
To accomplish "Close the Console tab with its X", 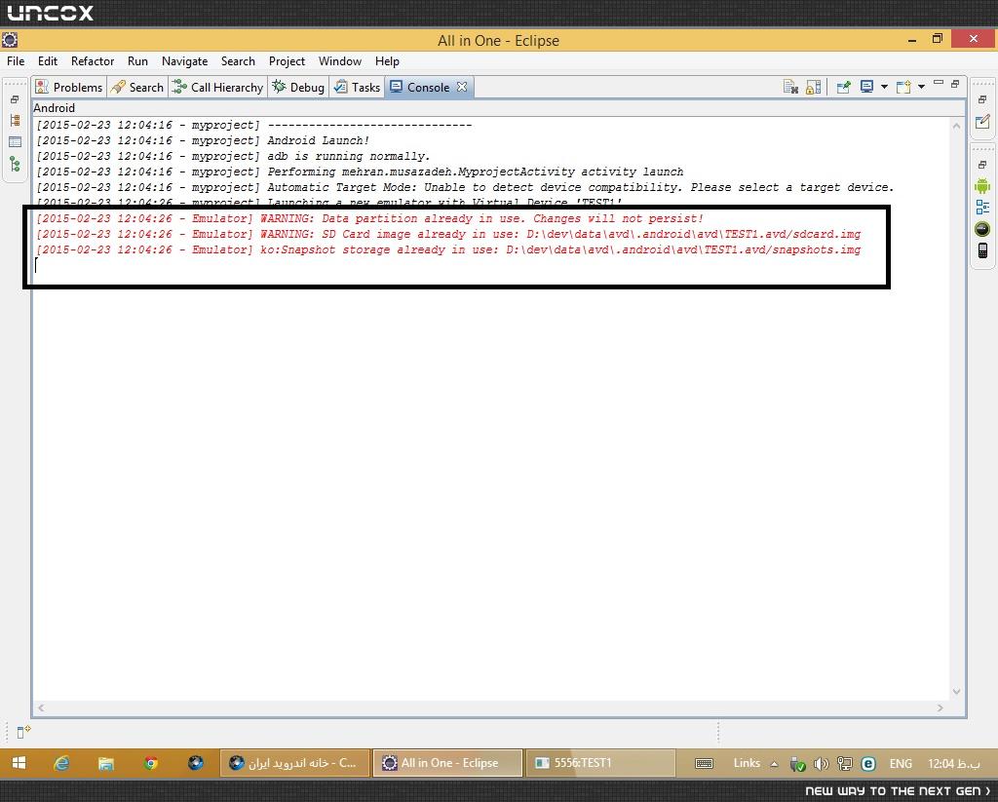I will point(462,87).
